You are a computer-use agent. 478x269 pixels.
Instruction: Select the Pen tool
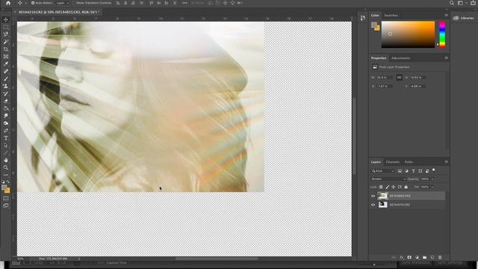pyautogui.click(x=6, y=131)
